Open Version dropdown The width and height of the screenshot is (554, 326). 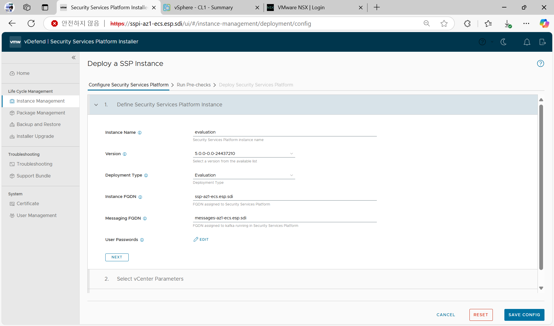coord(244,153)
